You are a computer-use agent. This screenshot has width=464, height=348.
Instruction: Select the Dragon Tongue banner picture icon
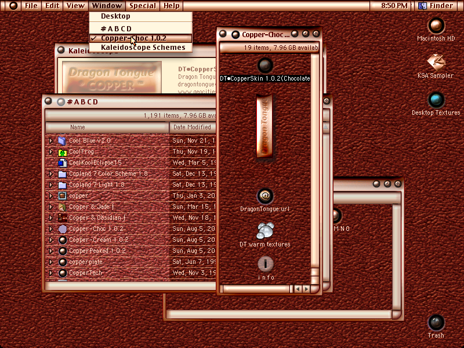click(x=264, y=126)
